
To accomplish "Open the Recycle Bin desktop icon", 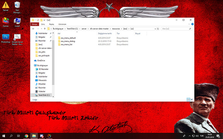I will pyautogui.click(x=17, y=5).
